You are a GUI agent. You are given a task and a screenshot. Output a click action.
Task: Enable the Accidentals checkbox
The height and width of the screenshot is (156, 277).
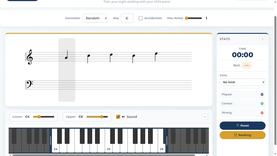pyautogui.click(x=141, y=18)
